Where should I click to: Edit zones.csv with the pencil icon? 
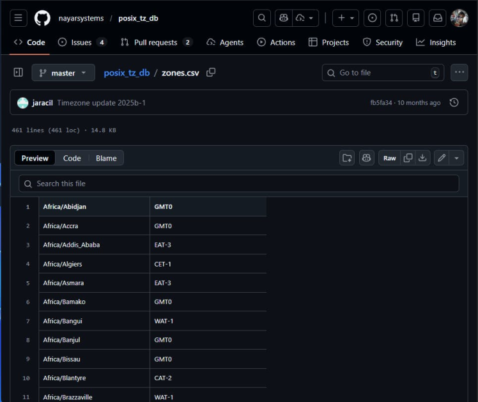tap(442, 158)
